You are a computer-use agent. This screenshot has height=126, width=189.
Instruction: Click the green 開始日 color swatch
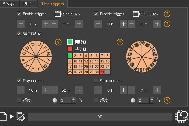[70, 42]
